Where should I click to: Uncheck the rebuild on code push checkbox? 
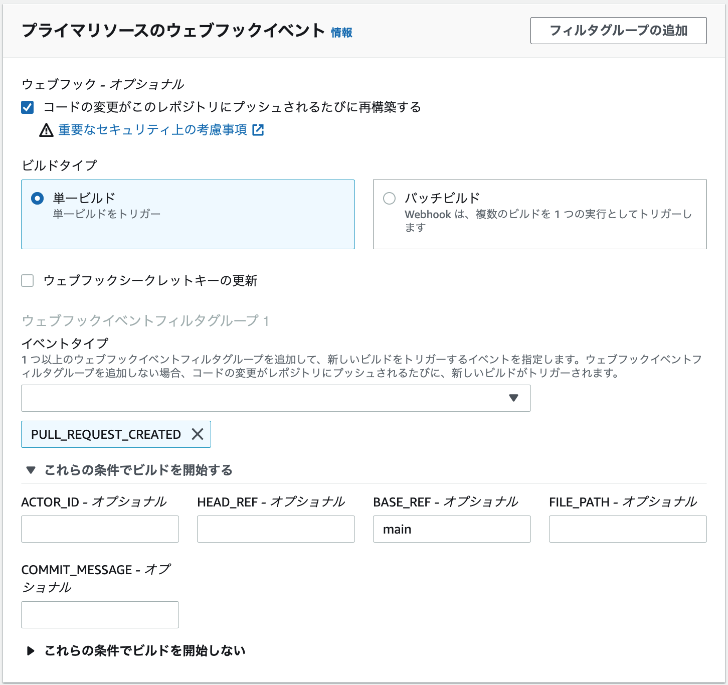(x=28, y=107)
